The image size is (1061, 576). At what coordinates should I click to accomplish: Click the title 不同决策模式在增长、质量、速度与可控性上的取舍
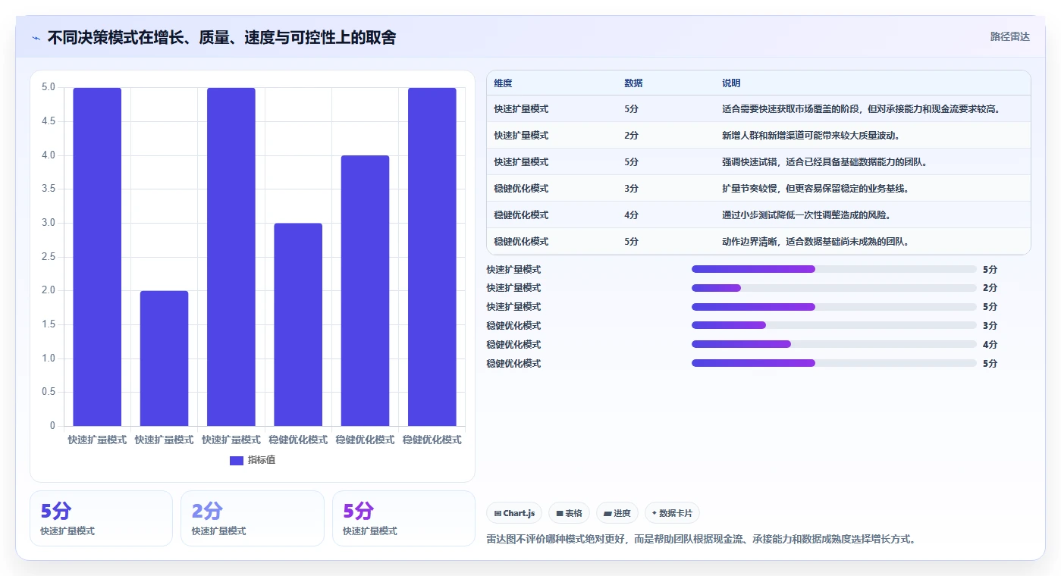221,37
